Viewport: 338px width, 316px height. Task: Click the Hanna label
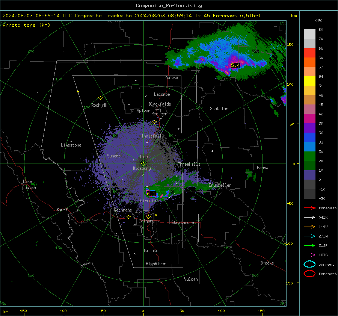[263, 168]
